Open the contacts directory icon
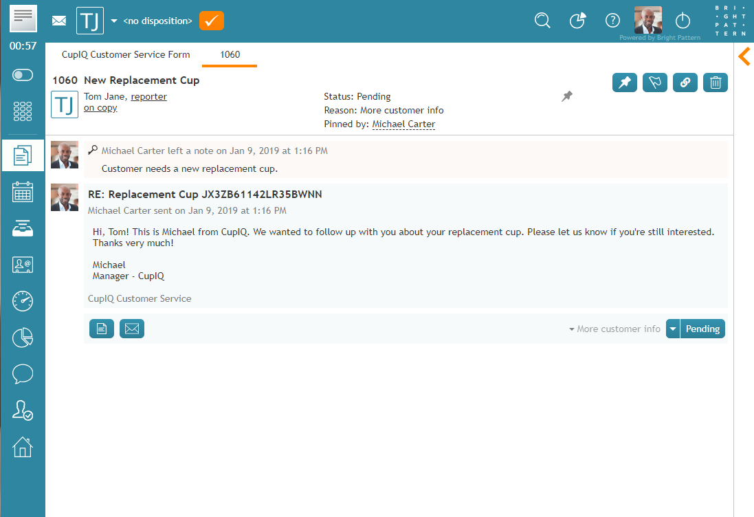The height and width of the screenshot is (517, 754). 23,265
